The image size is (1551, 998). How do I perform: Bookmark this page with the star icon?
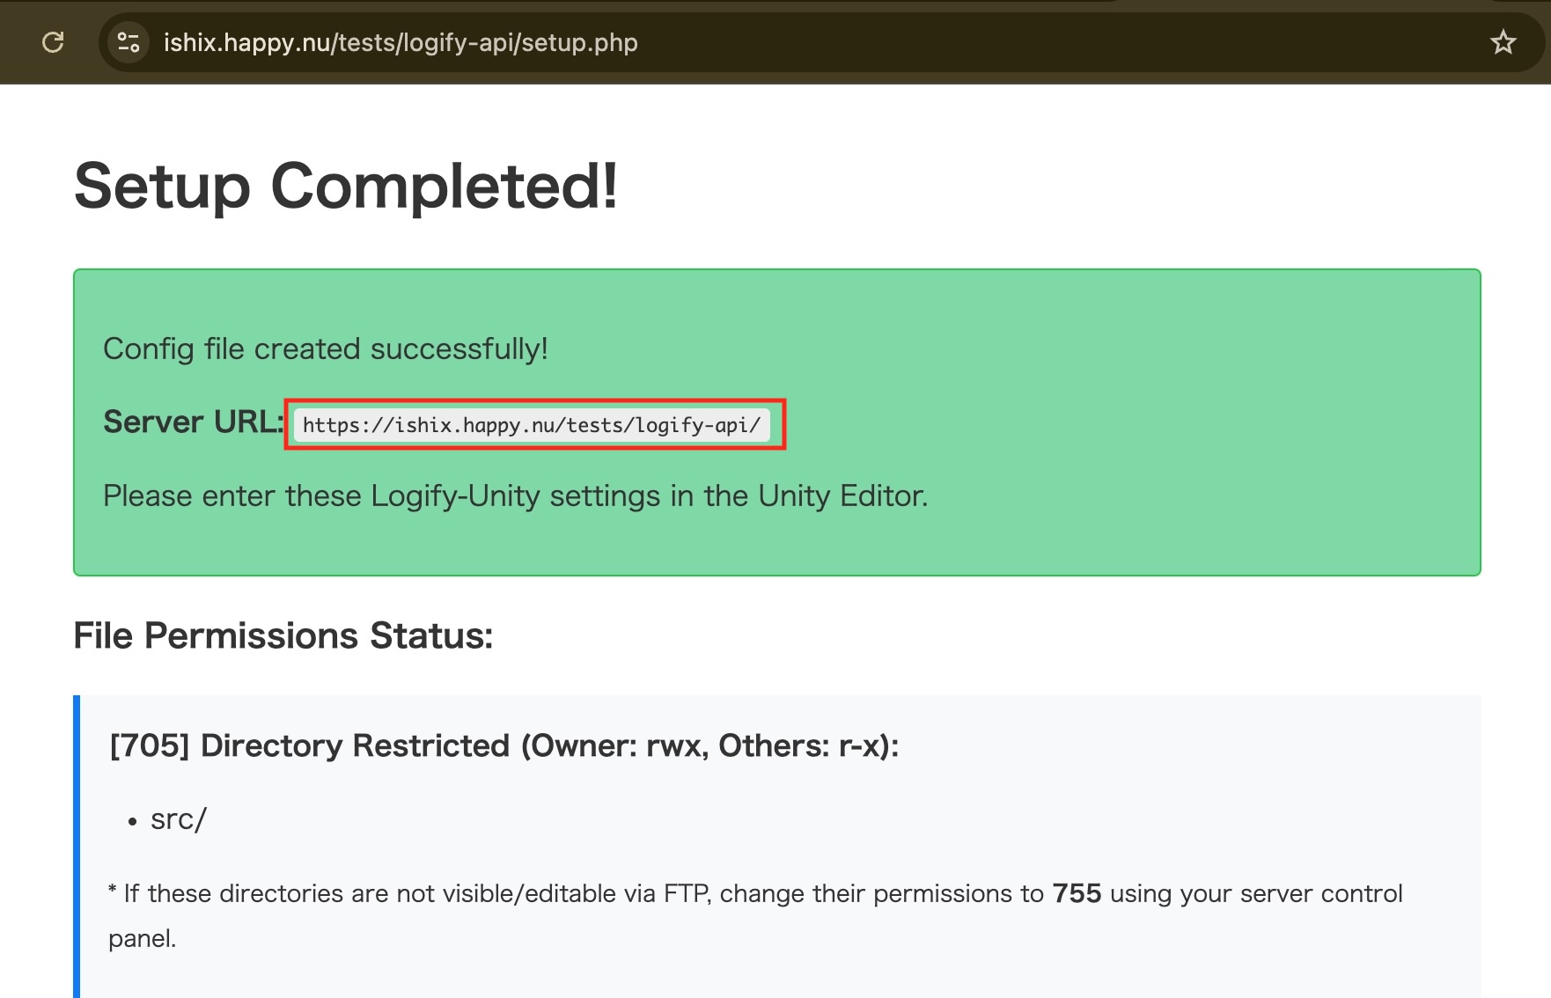point(1503,42)
